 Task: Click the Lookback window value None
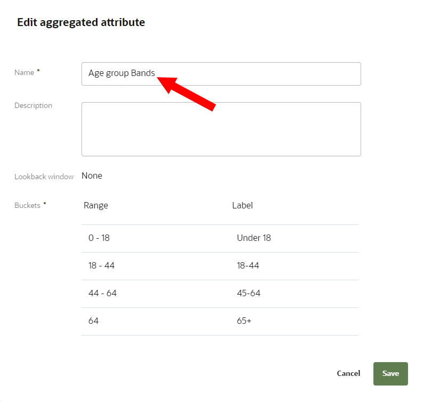point(92,176)
